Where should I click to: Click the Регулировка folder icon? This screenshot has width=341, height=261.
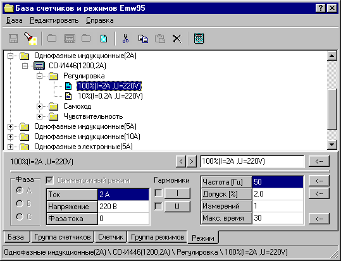54,76
